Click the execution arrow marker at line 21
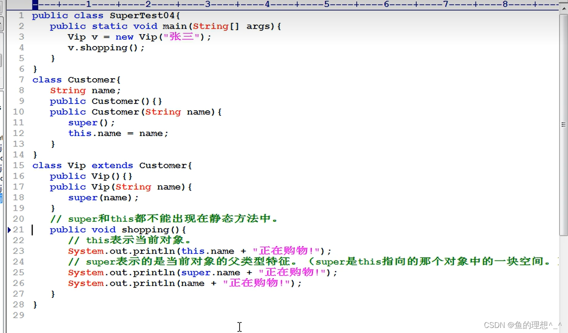Viewport: 568px width, 333px height. click(x=9, y=229)
